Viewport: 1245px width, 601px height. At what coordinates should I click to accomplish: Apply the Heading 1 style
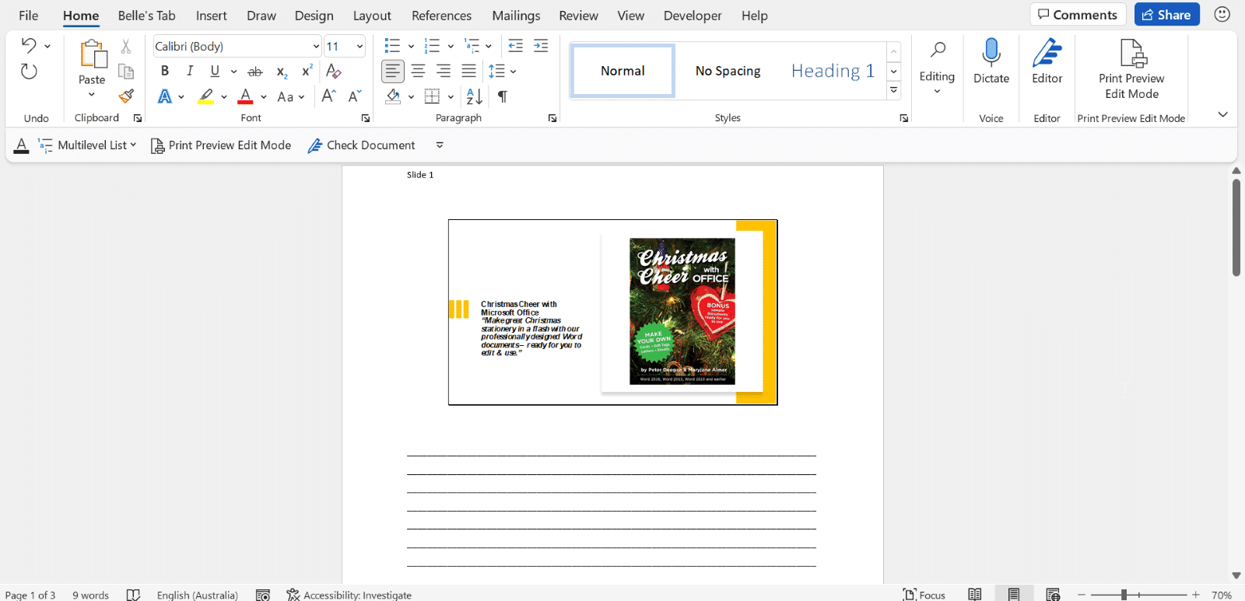833,71
